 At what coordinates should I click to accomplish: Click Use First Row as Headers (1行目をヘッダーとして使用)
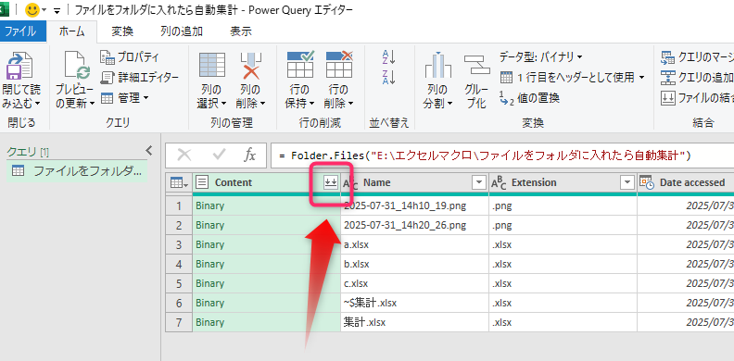pyautogui.click(x=572, y=77)
